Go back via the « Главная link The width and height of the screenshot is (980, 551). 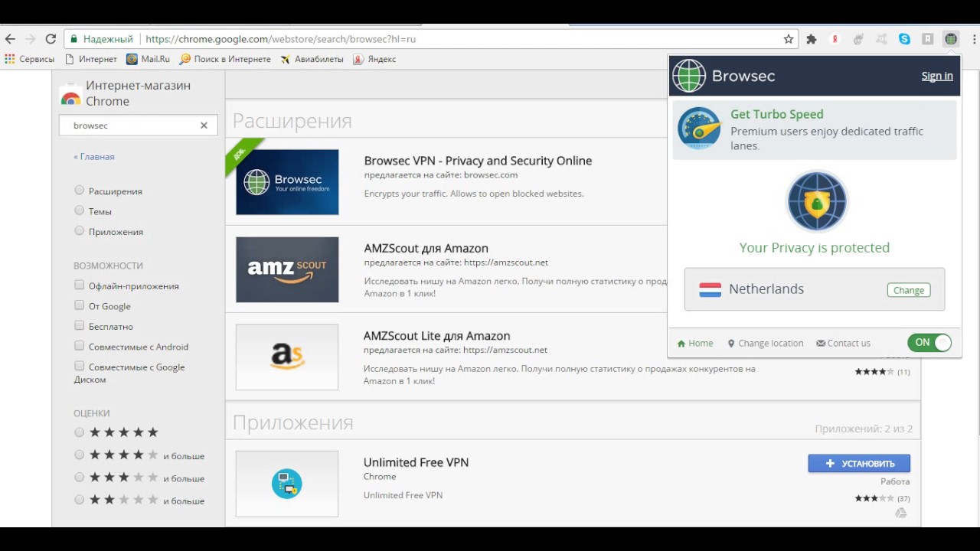(x=94, y=157)
